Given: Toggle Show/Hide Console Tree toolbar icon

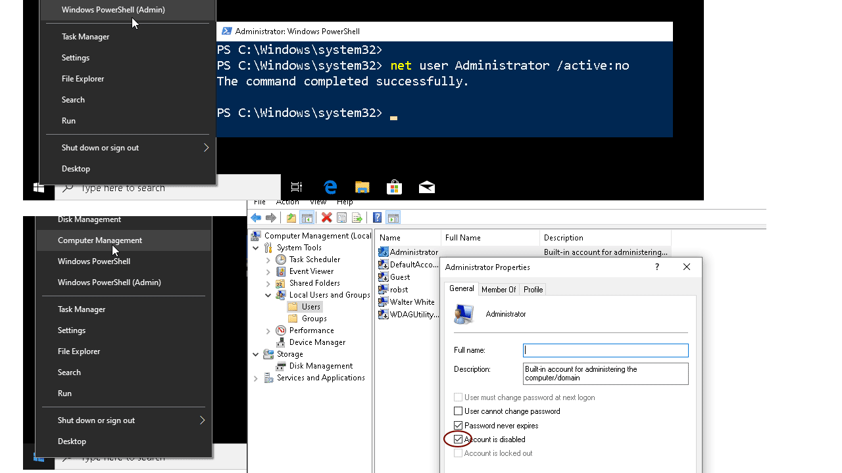Looking at the screenshot, I should pyautogui.click(x=307, y=218).
